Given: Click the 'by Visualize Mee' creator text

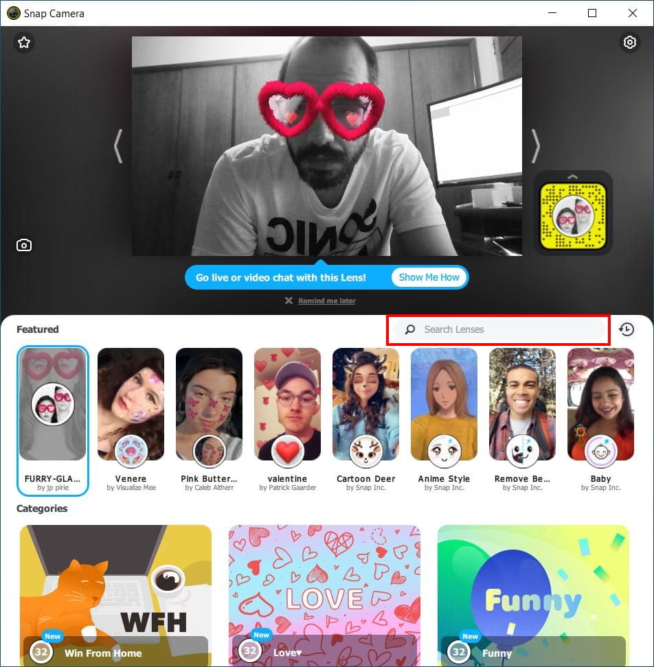Looking at the screenshot, I should (131, 487).
